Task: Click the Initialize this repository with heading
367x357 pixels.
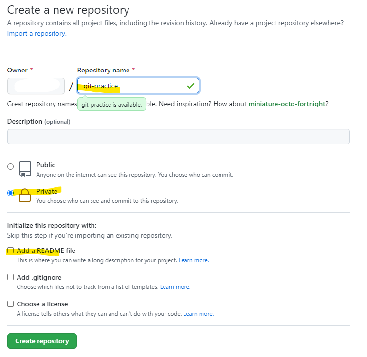Action: click(x=52, y=225)
